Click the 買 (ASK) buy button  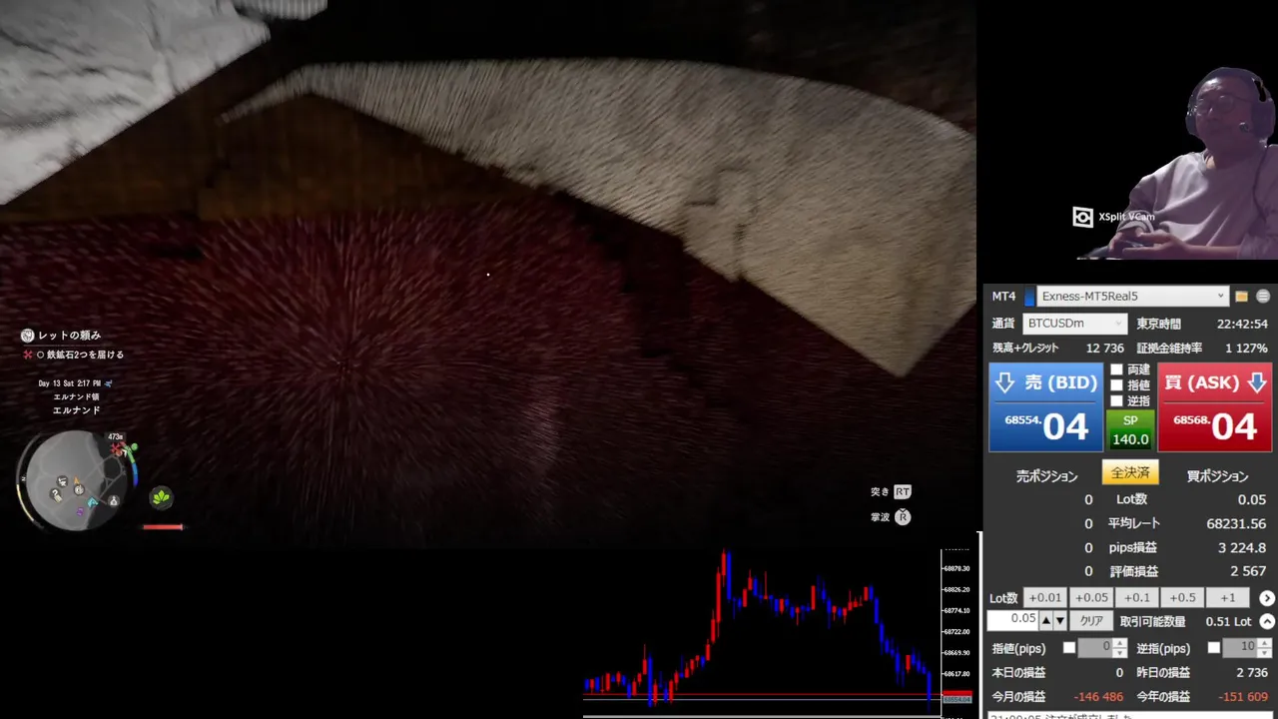1215,407
